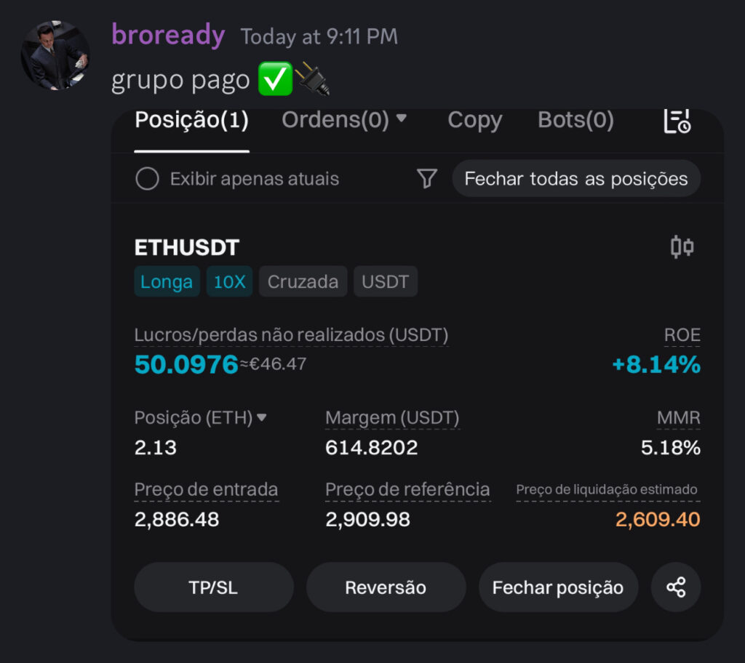Screen dimensions: 745x663
Task: Switch to the Posição(1) tab
Action: pos(192,120)
